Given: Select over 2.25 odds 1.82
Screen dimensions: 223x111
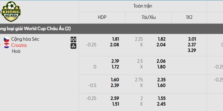Looking at the screenshot, I should pyautogui.click(x=161, y=39).
